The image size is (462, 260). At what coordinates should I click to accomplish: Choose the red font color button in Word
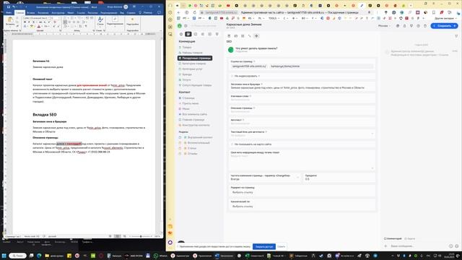pyautogui.click(x=38, y=27)
